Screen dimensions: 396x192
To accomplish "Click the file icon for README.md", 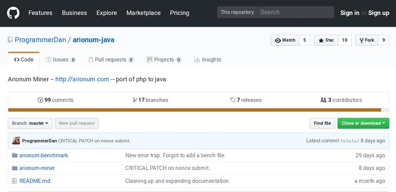I will [14, 181].
